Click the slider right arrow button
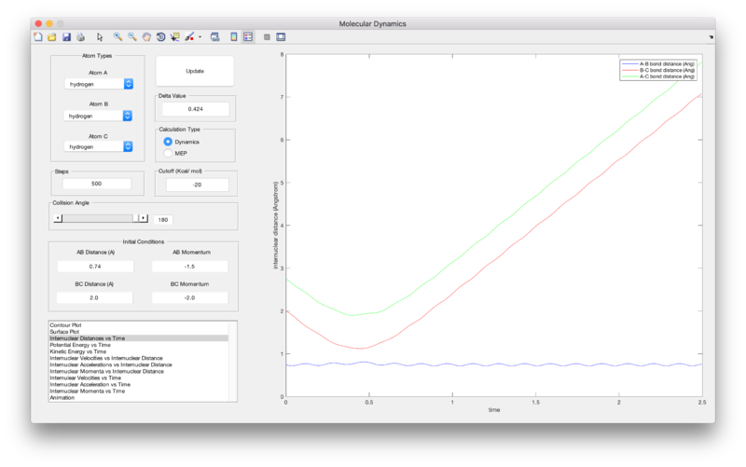Viewport: 746px width, 467px height. (144, 218)
